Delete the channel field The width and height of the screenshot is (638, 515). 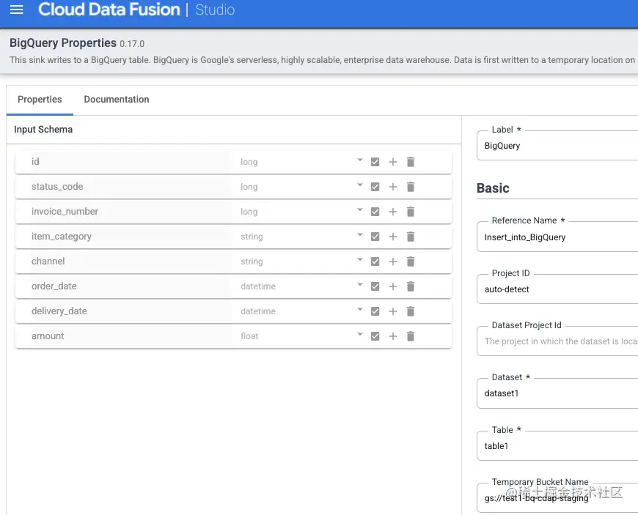(x=411, y=262)
